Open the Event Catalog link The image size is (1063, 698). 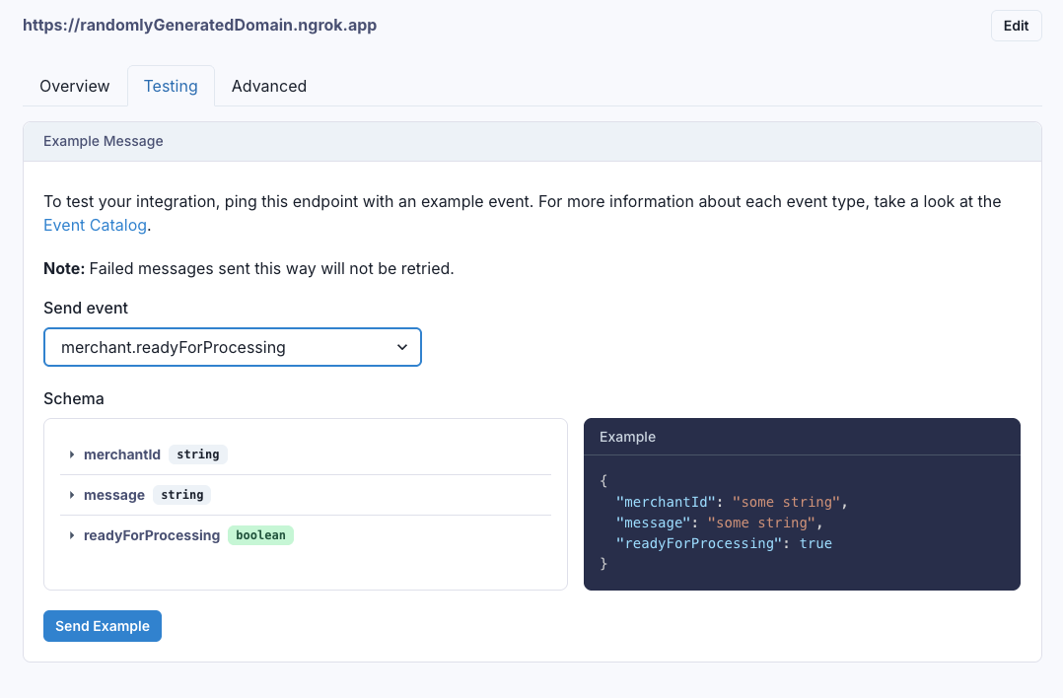tap(95, 225)
